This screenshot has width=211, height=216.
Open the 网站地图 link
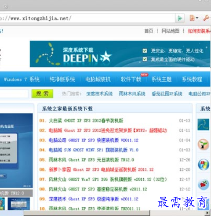(x=171, y=31)
